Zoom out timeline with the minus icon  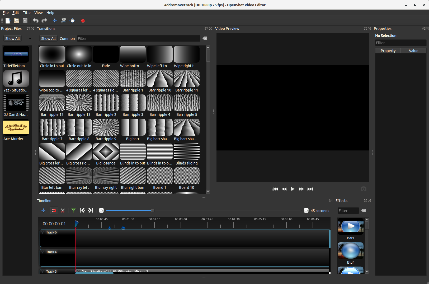pyautogui.click(x=306, y=211)
